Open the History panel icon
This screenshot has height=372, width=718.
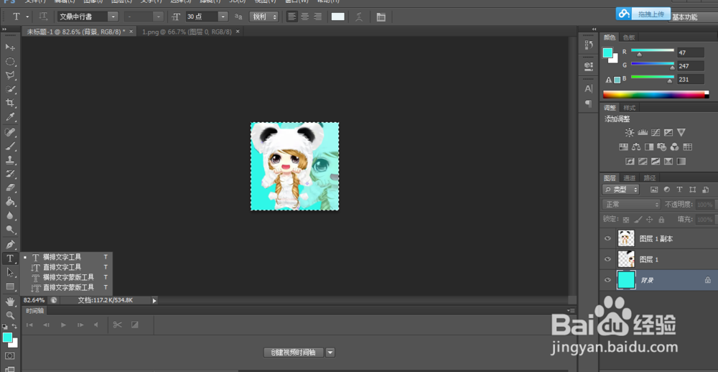coord(589,45)
